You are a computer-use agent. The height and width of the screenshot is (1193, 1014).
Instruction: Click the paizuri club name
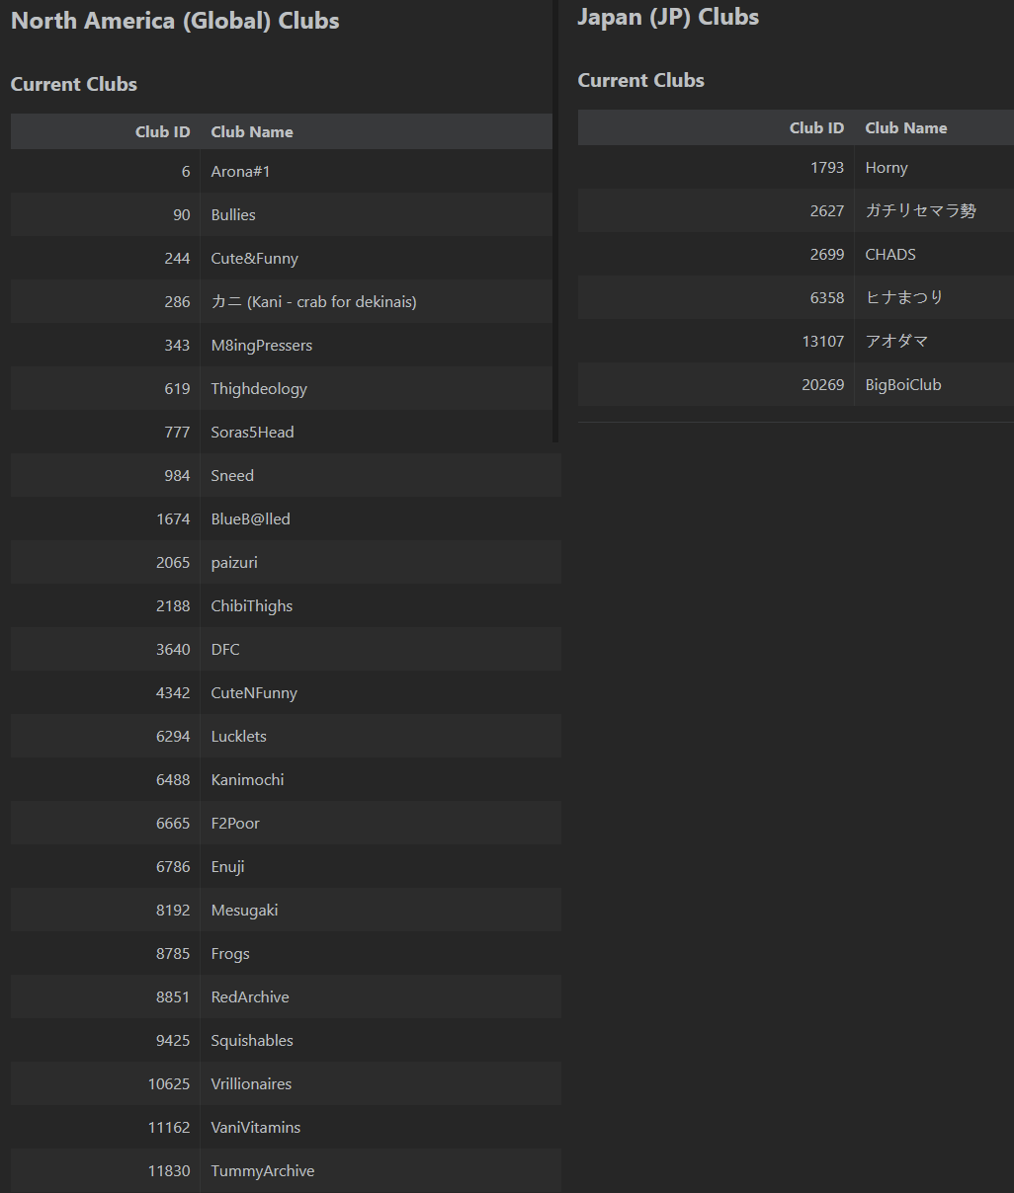pyautogui.click(x=234, y=562)
